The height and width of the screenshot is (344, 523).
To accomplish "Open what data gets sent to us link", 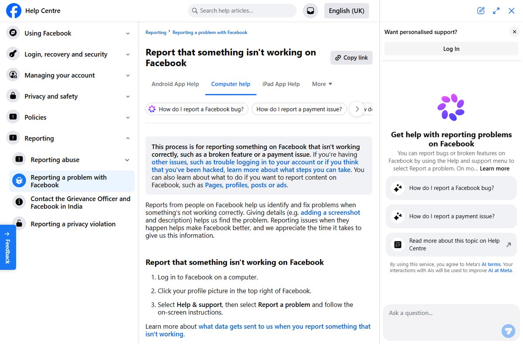I will pos(258,330).
